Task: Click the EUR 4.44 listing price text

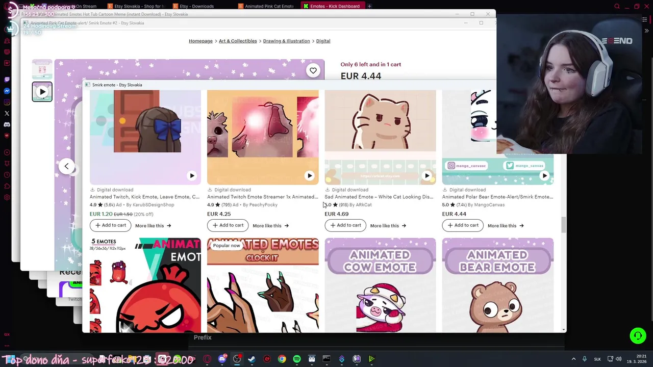Action: pos(361,76)
